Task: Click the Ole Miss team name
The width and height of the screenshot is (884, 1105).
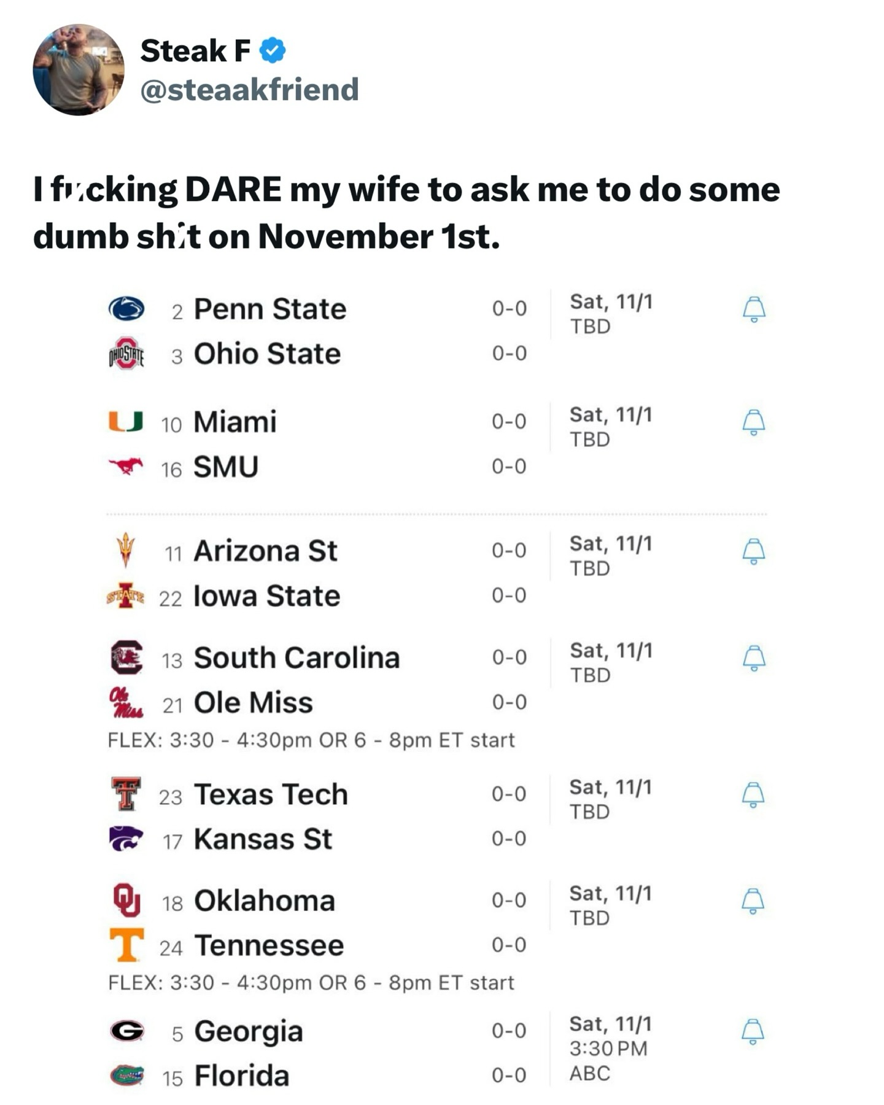Action: coord(253,703)
